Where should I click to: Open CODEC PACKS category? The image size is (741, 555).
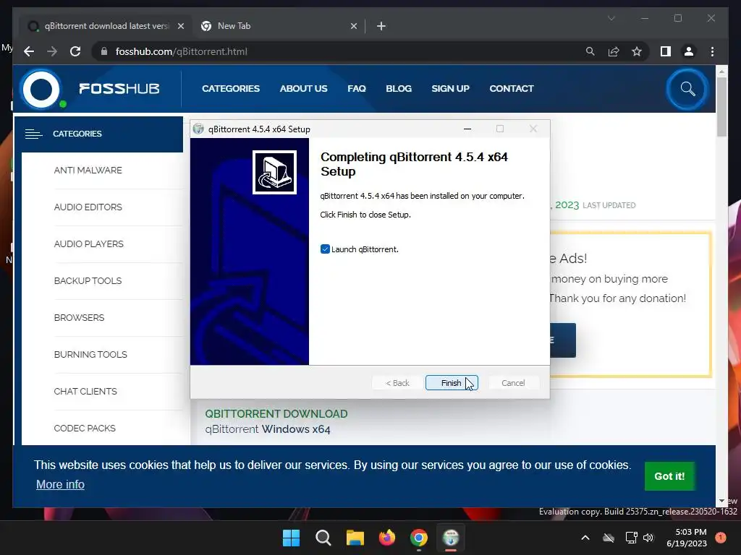(85, 428)
